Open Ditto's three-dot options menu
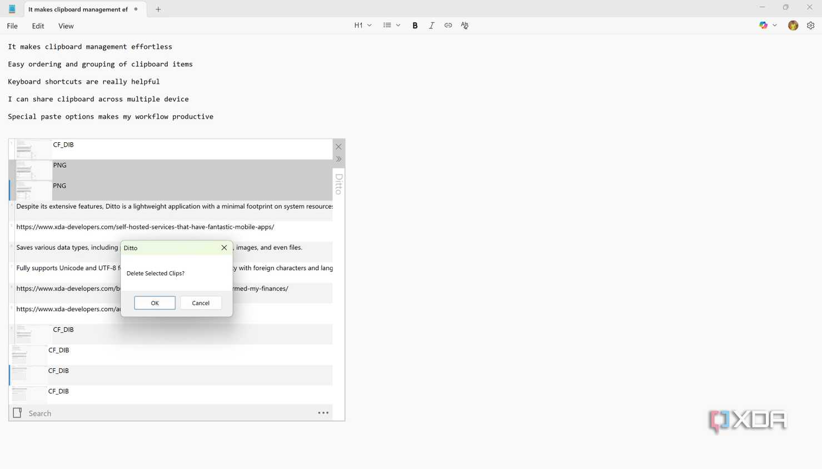The height and width of the screenshot is (469, 822). point(323,413)
